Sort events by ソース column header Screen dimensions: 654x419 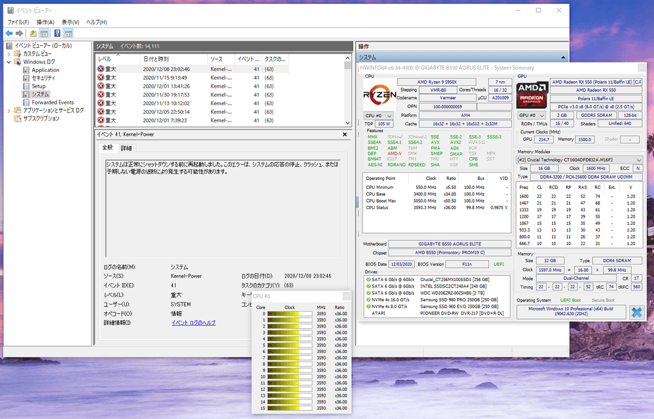(221, 59)
